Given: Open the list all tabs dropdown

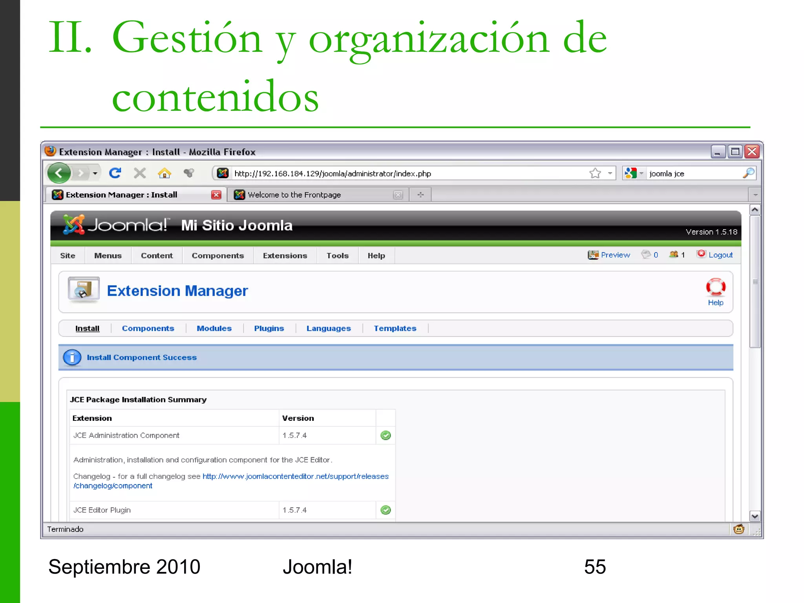Looking at the screenshot, I should [755, 195].
